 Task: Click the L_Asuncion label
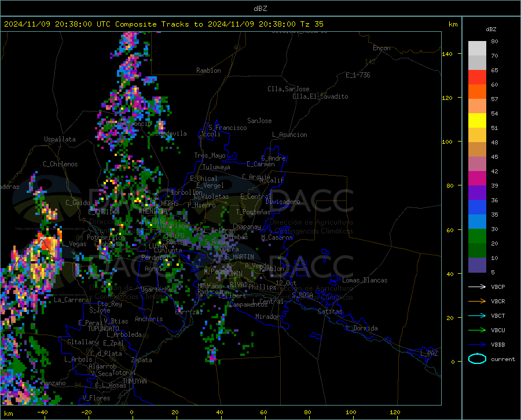pyautogui.click(x=289, y=135)
